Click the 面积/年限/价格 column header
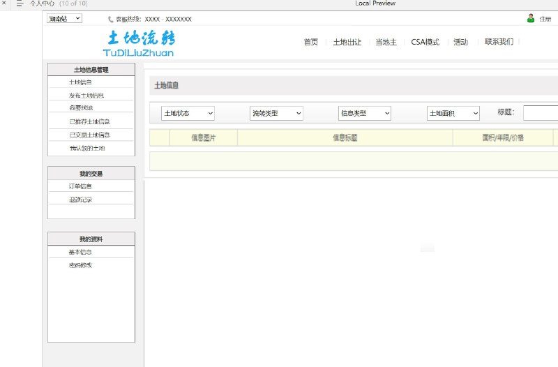This screenshot has width=558, height=367. click(503, 137)
